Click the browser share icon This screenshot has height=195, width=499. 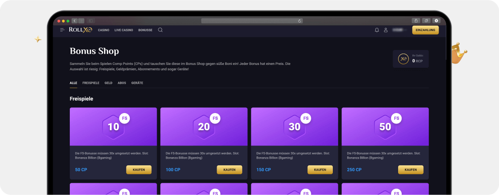[x=415, y=21]
